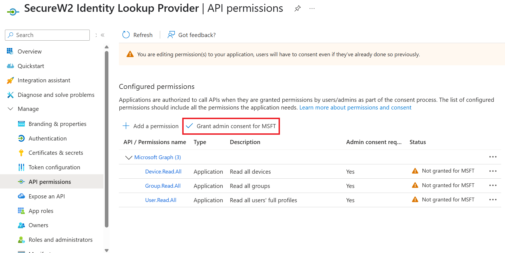Click the User.Read.All permission link
505x253 pixels.
161,200
